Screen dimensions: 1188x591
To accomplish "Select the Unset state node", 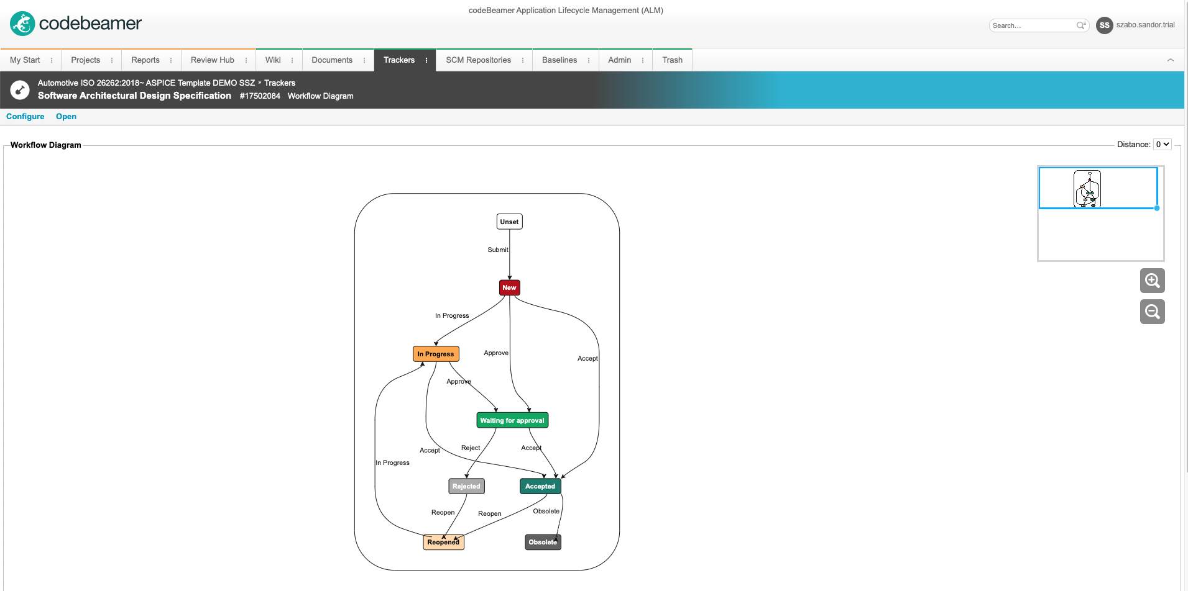I will (x=509, y=222).
